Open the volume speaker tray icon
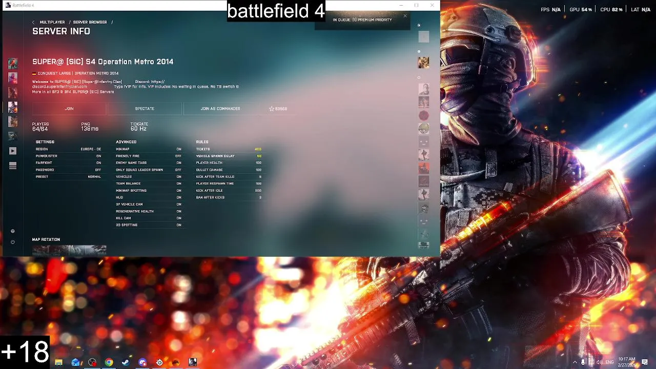Image resolution: width=656 pixels, height=369 pixels. (599, 362)
